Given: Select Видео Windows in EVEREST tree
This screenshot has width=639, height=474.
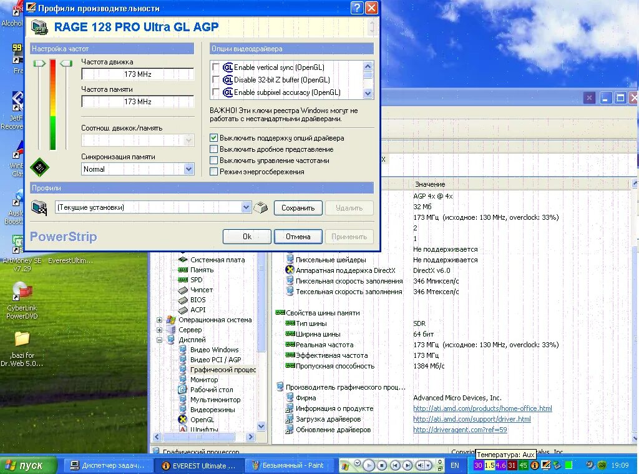Looking at the screenshot, I should pyautogui.click(x=215, y=350).
